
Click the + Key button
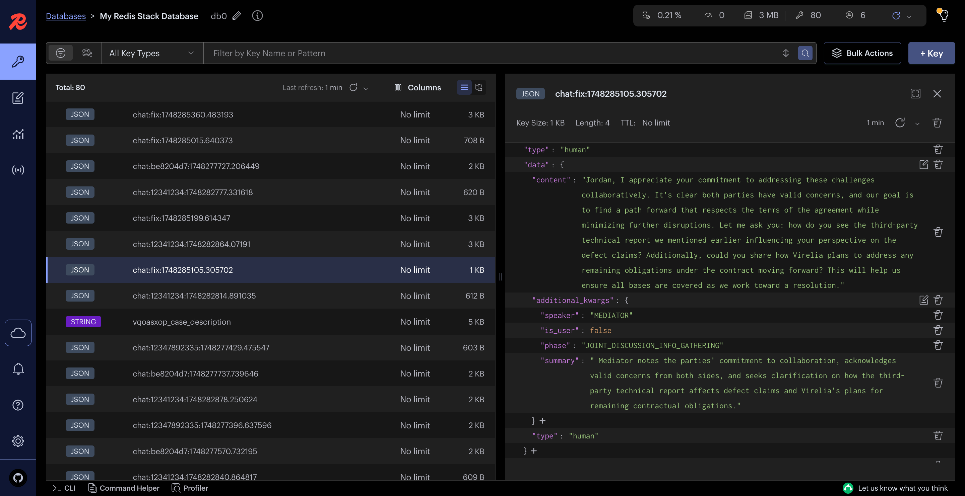pyautogui.click(x=931, y=53)
